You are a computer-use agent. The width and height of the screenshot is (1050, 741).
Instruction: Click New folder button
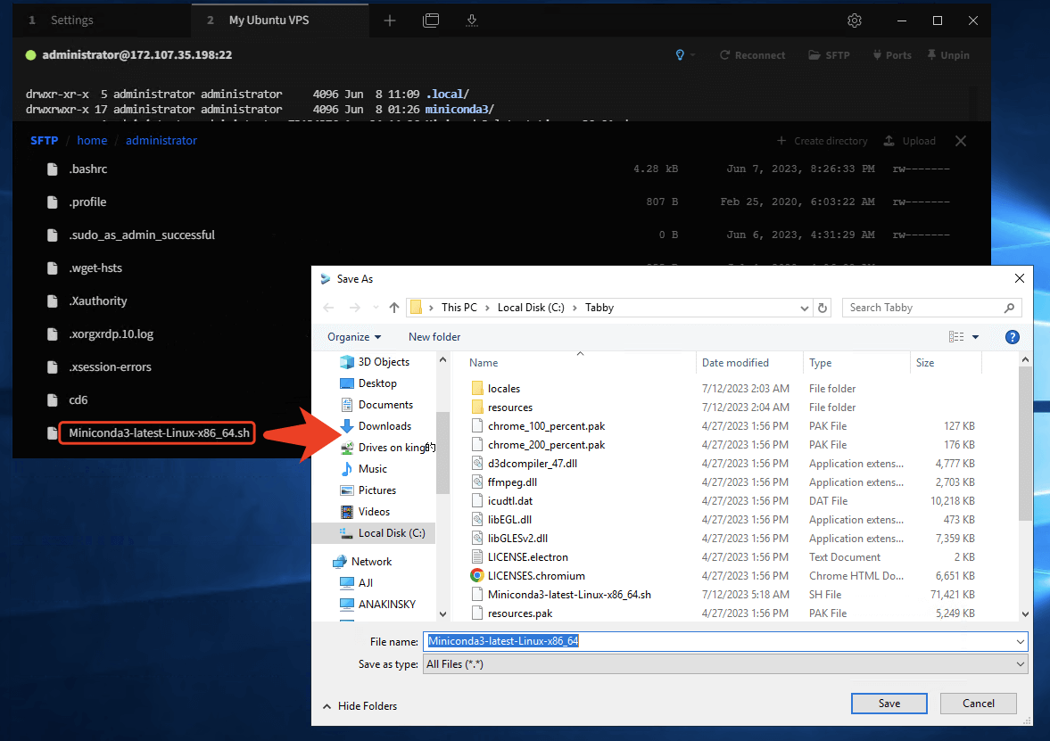tap(434, 337)
